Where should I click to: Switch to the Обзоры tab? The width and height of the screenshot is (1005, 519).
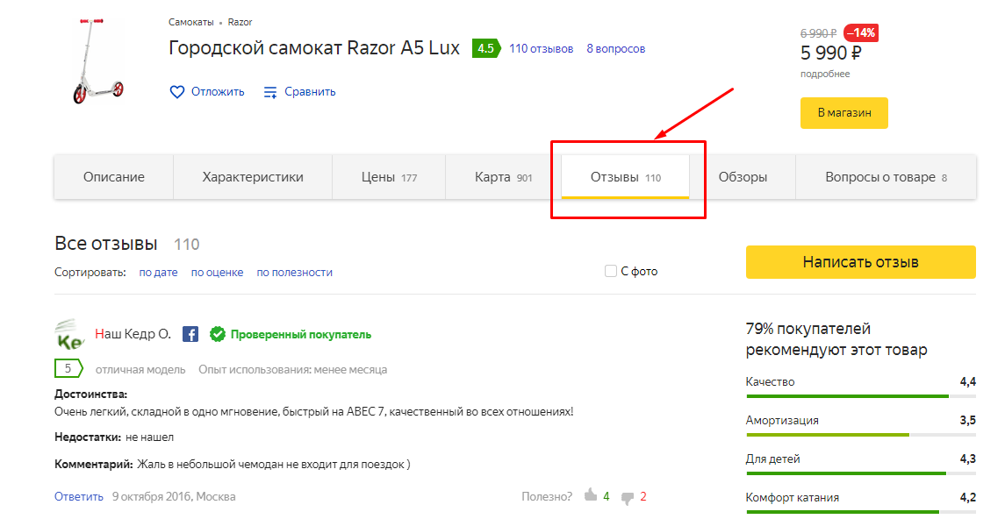[x=743, y=177]
